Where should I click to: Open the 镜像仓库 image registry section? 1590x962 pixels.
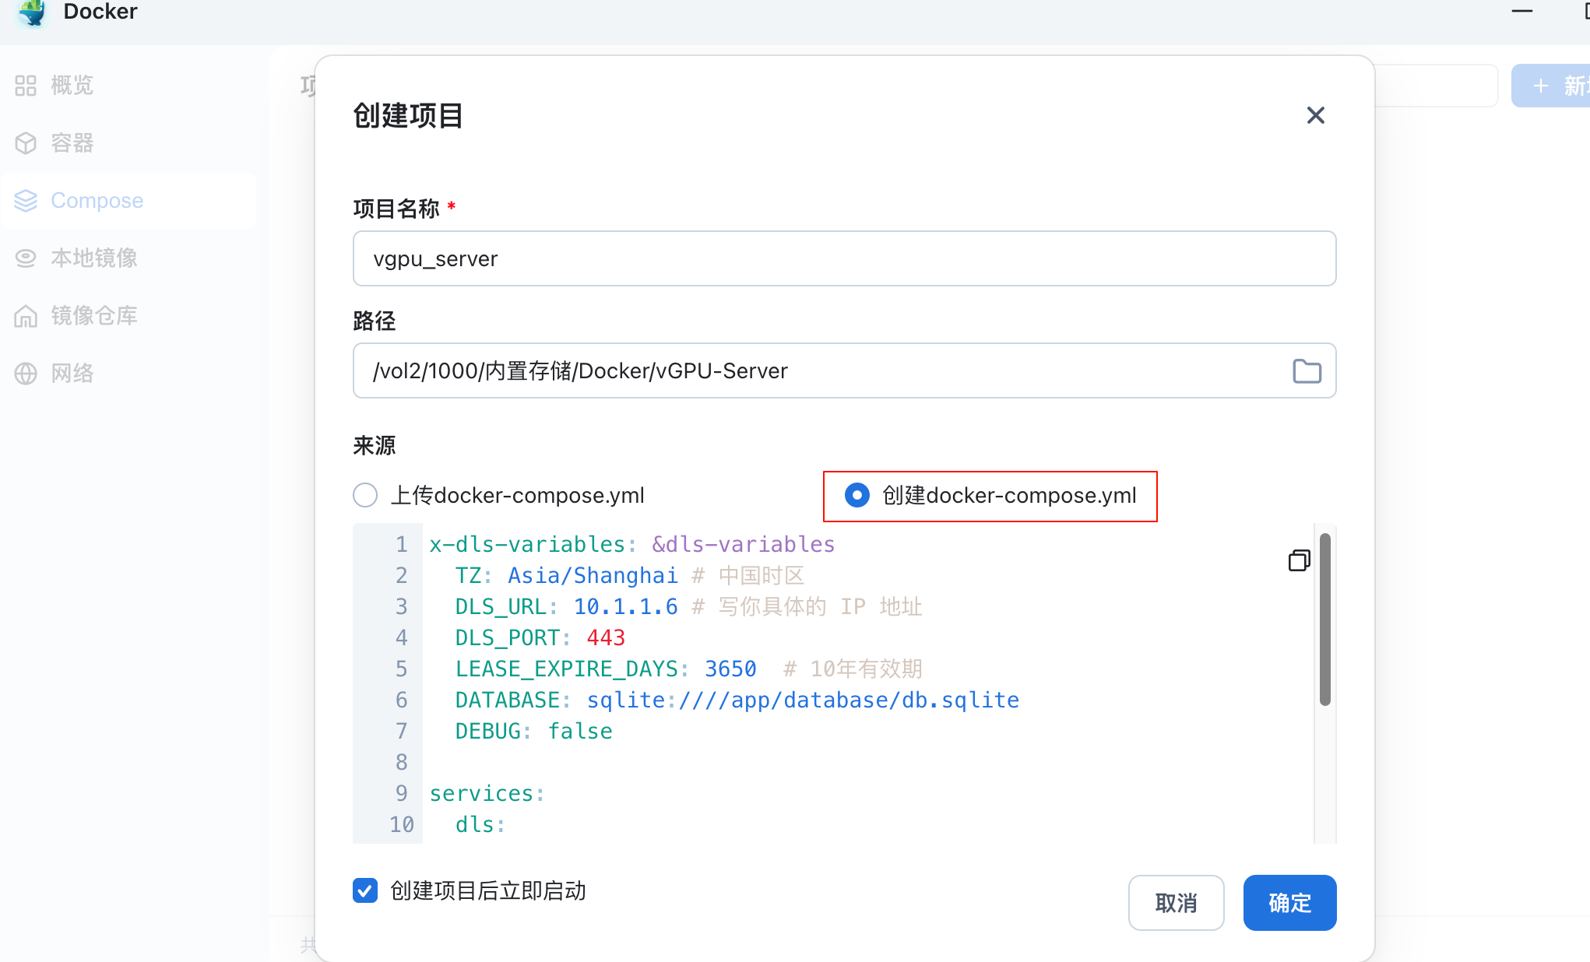128,316
